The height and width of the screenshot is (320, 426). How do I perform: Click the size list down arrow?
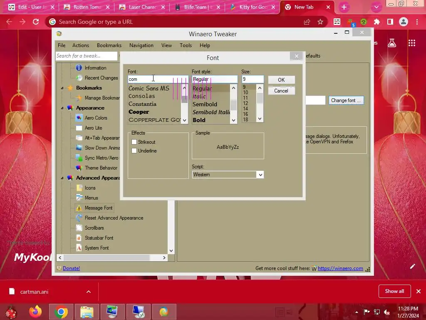coord(260,119)
